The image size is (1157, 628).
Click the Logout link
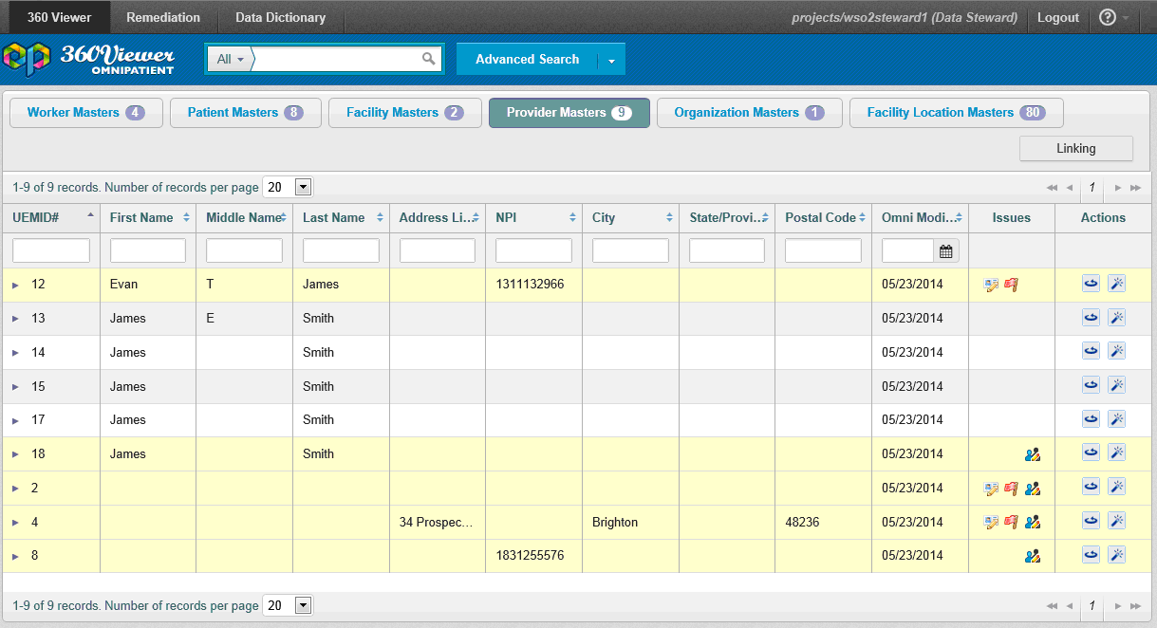[1057, 17]
